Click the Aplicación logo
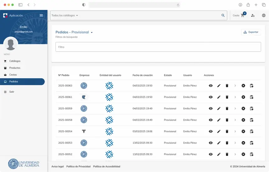The height and width of the screenshot is (172, 269). pos(5,15)
